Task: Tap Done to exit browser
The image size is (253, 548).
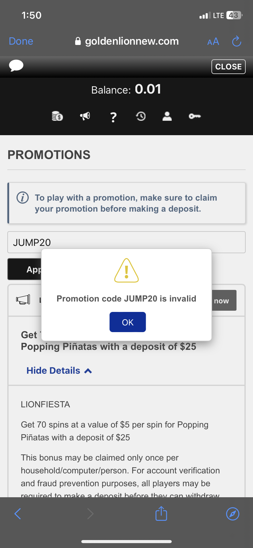Action: [21, 41]
